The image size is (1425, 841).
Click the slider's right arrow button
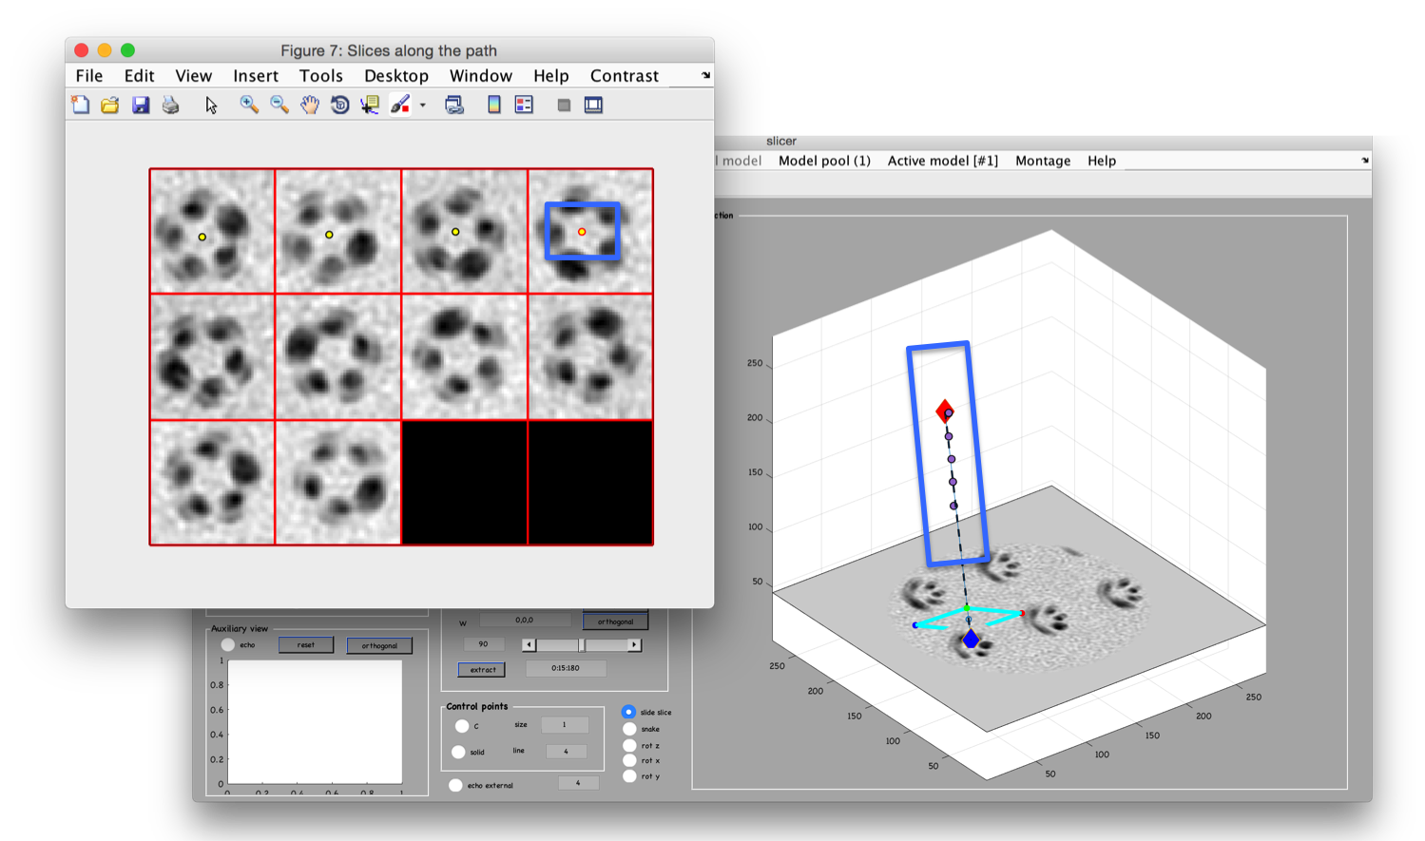pos(634,645)
